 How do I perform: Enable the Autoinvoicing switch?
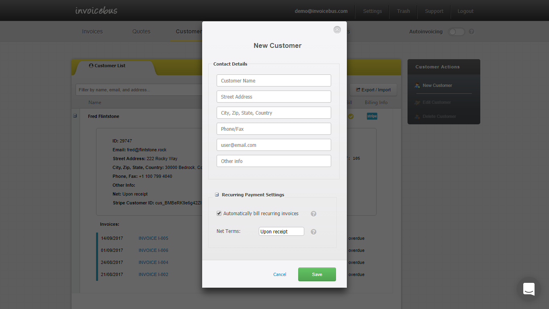pos(456,31)
